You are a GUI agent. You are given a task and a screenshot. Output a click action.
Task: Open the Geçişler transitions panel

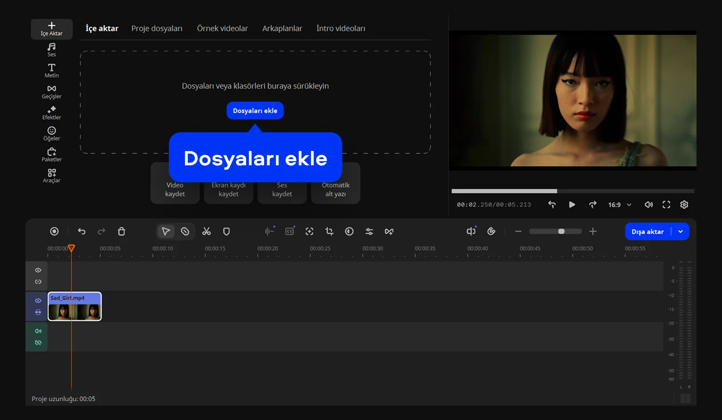tap(51, 92)
